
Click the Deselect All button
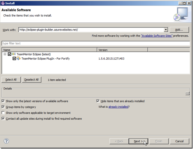pyautogui.click(x=31, y=80)
